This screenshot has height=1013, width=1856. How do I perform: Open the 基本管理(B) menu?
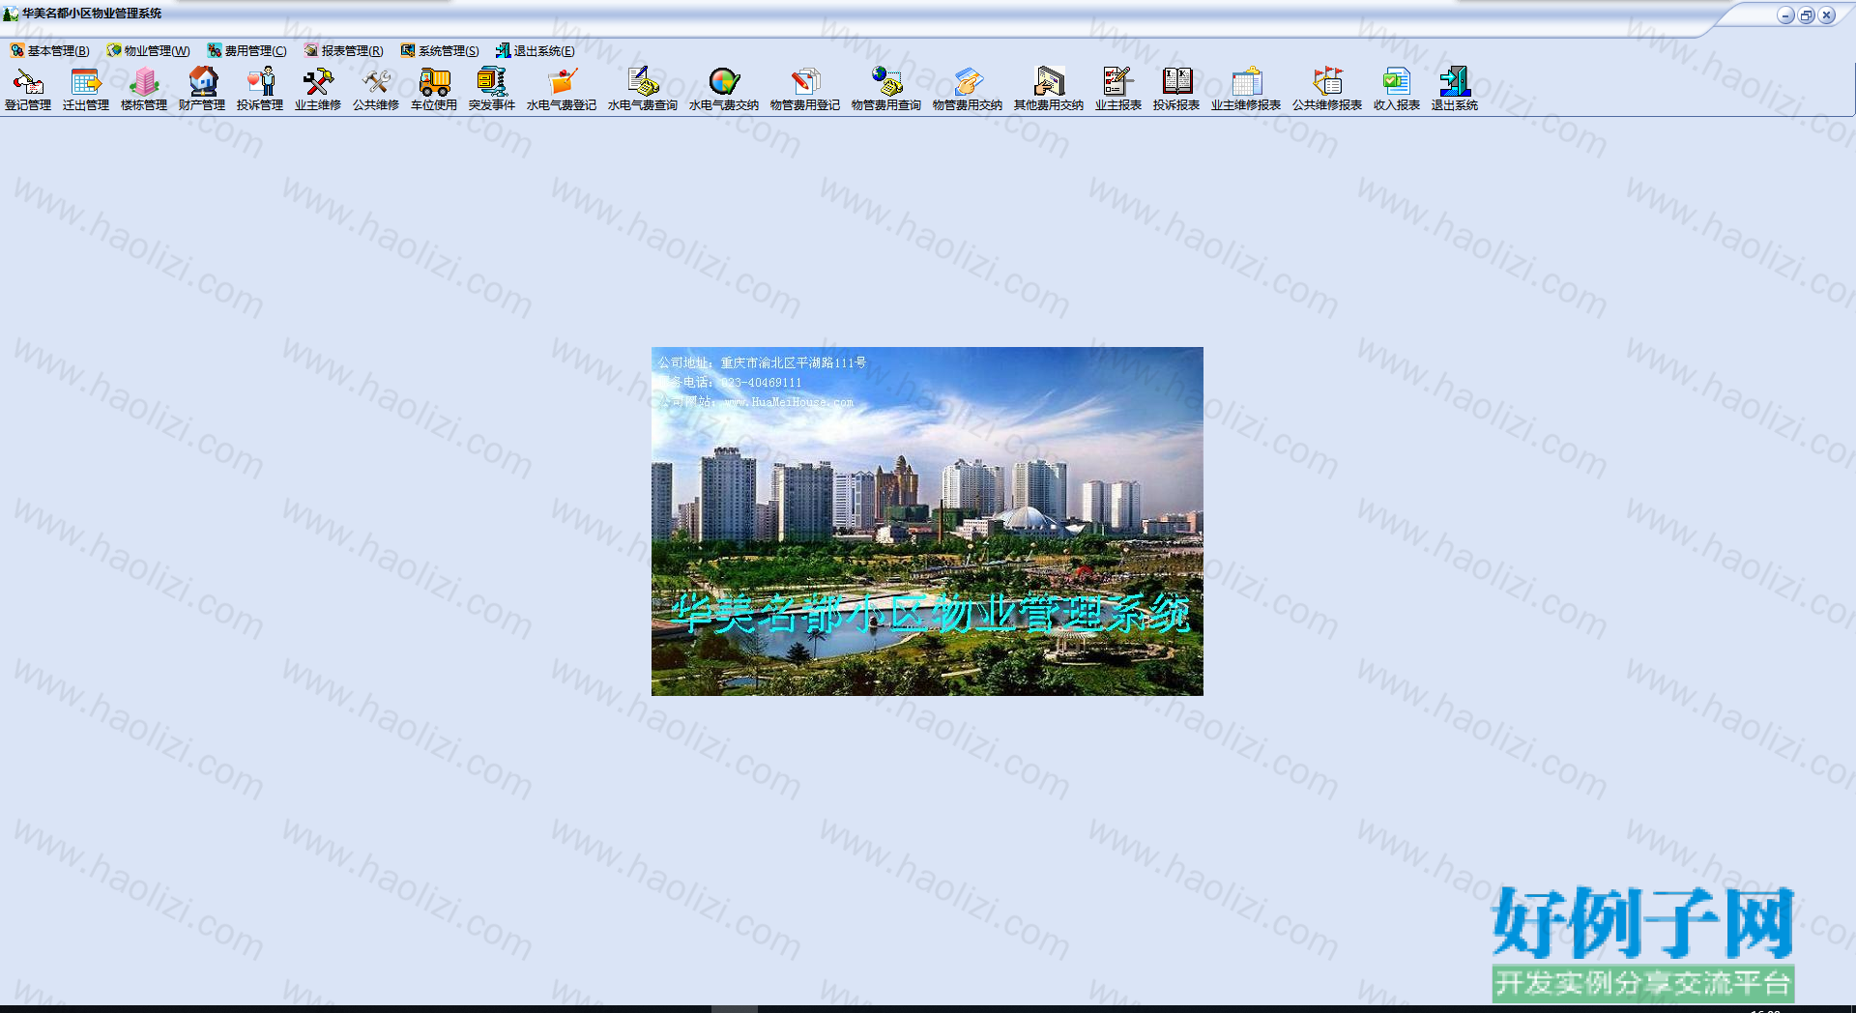coord(50,50)
